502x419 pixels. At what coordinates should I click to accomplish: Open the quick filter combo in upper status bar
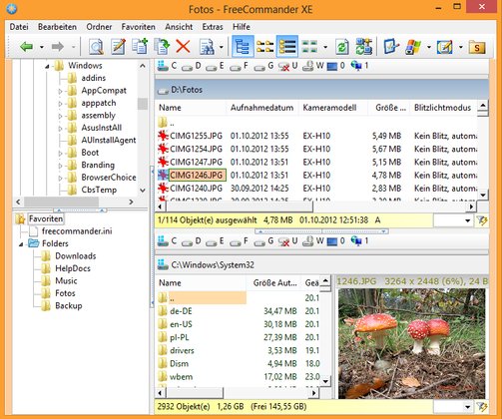pyautogui.click(x=453, y=220)
